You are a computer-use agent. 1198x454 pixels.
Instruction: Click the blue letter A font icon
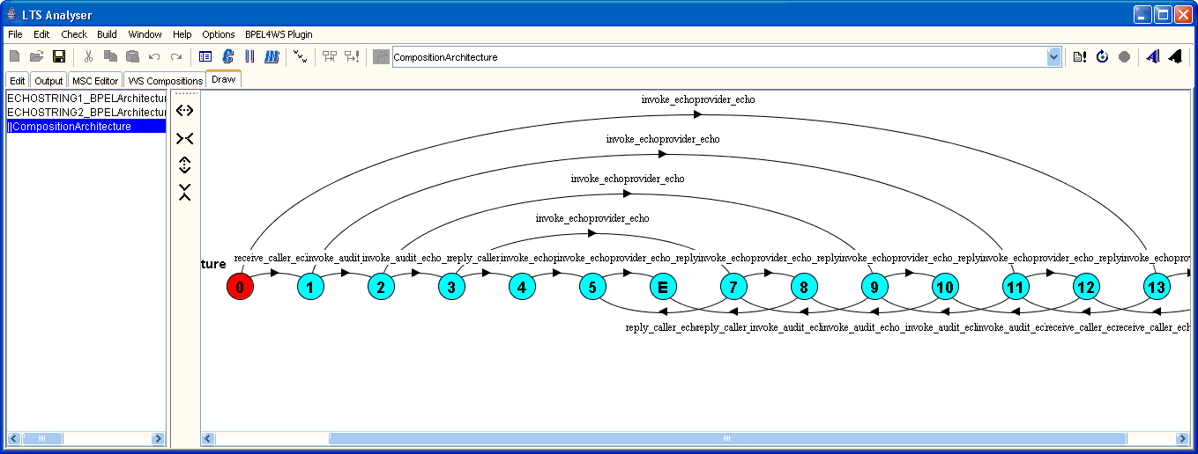[x=1152, y=57]
